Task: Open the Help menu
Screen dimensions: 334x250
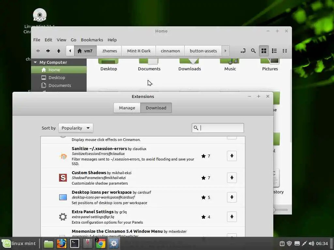Action: (x=112, y=40)
